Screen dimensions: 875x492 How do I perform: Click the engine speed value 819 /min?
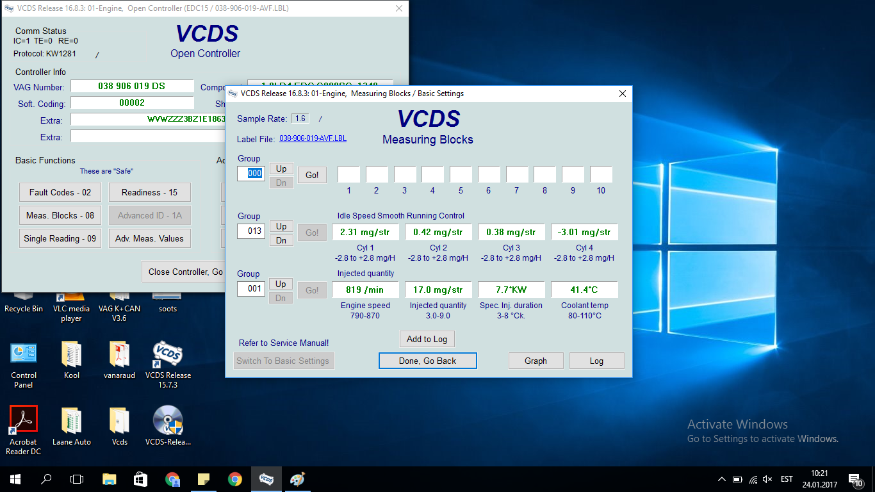(x=365, y=290)
